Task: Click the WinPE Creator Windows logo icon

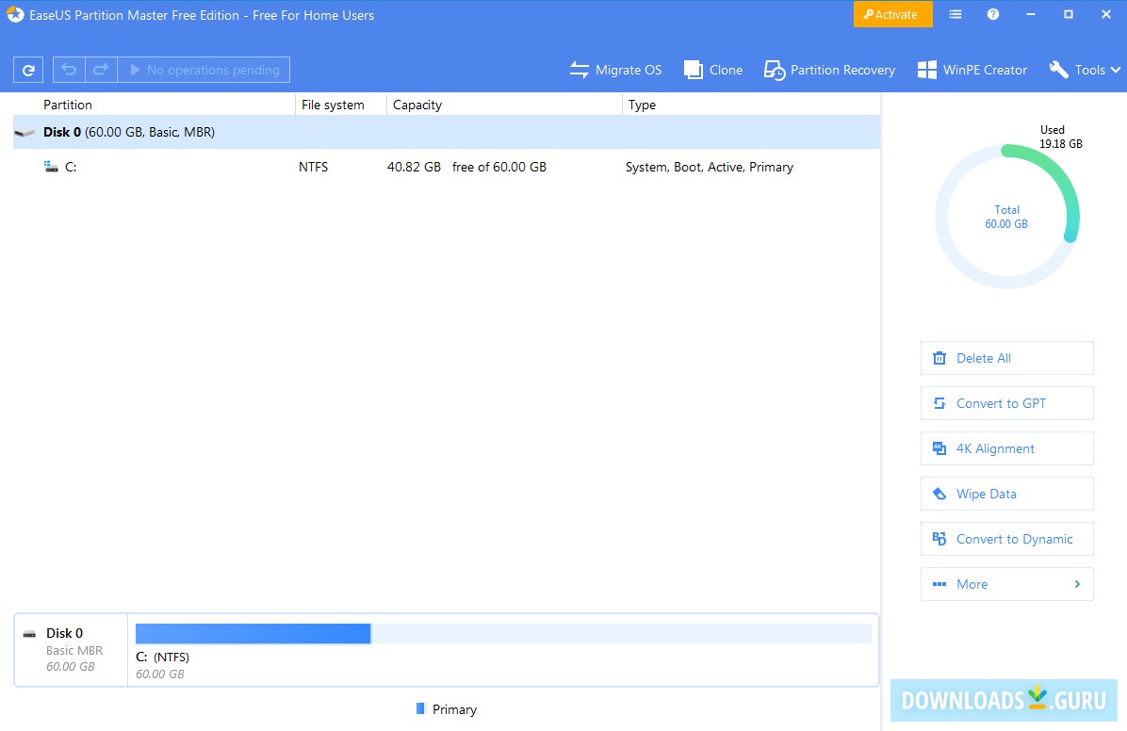Action: pyautogui.click(x=927, y=70)
